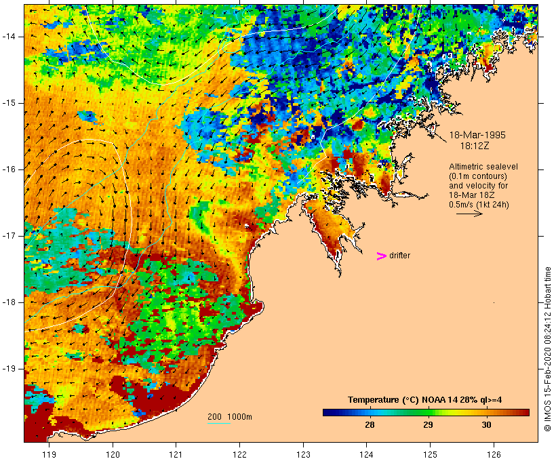Click the longitude label '123'
Viewport: 556px width, 461px height.
point(303,454)
